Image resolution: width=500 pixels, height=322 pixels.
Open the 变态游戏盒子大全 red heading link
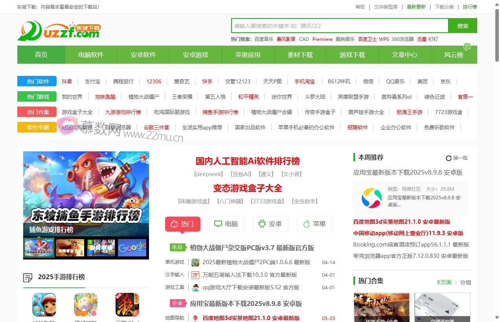tap(247, 188)
